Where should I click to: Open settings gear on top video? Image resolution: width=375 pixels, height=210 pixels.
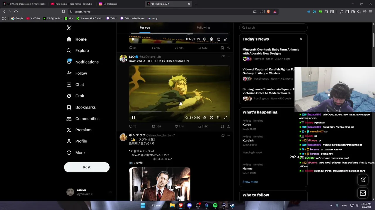pyautogui.click(x=212, y=39)
